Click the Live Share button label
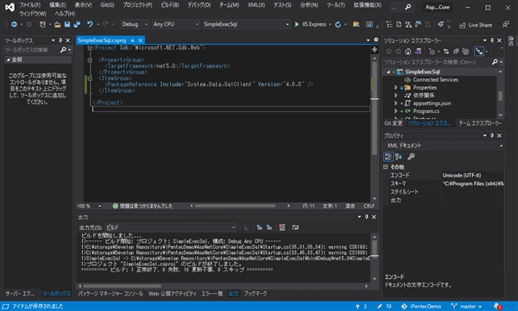The height and width of the screenshot is (311, 518). pos(480,25)
